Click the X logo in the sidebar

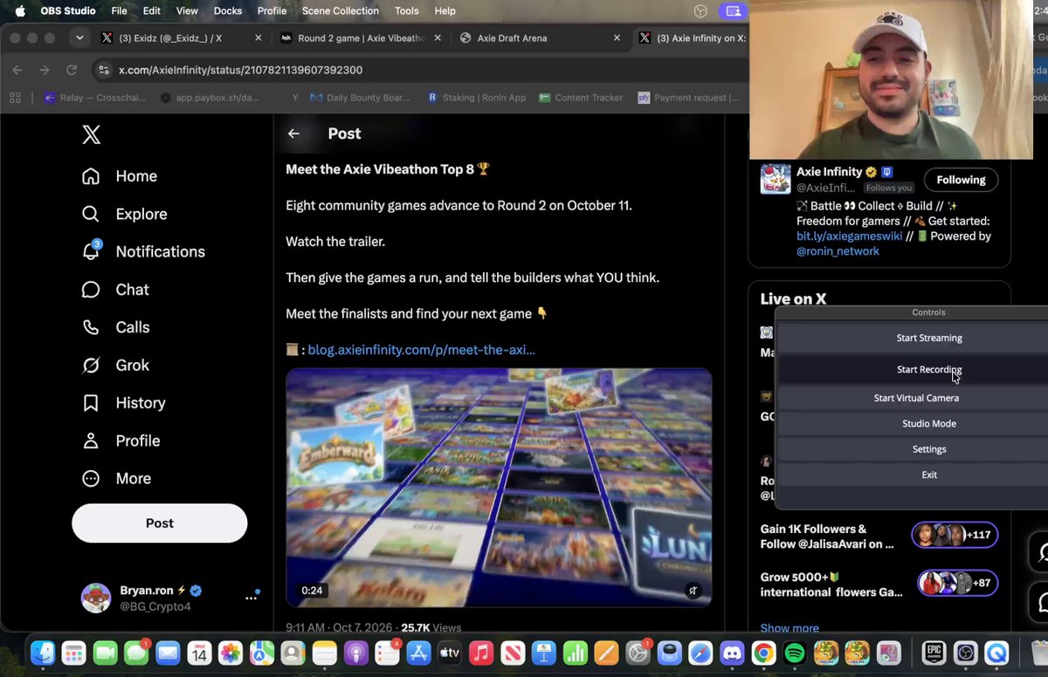tap(91, 134)
